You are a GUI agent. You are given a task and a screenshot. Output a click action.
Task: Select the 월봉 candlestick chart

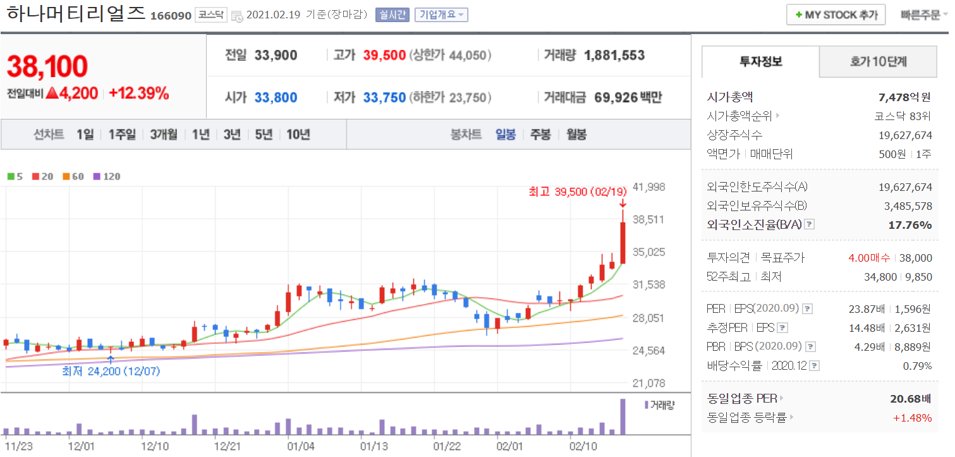pyautogui.click(x=576, y=135)
